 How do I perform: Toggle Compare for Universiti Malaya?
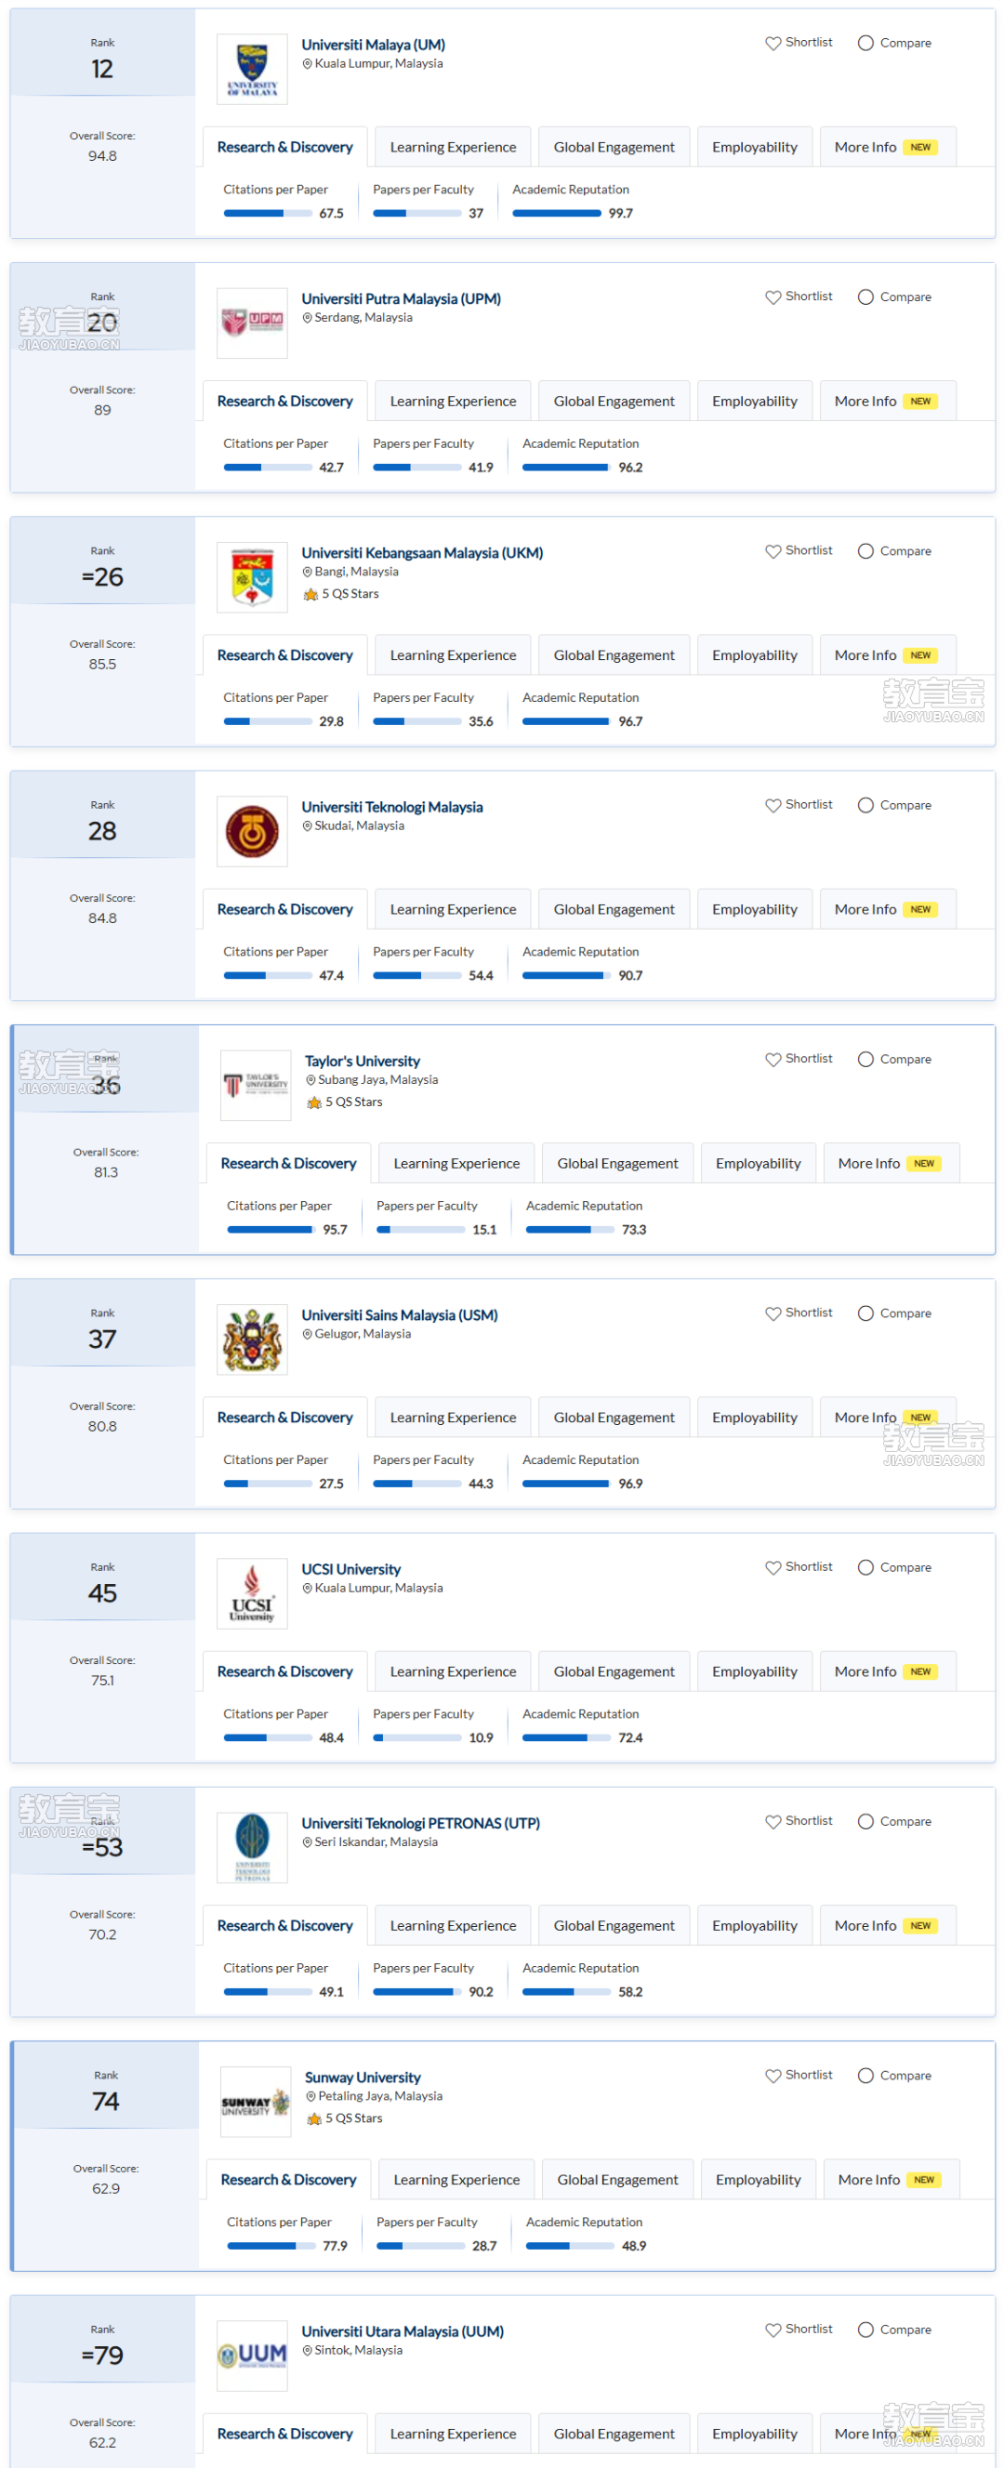click(893, 43)
